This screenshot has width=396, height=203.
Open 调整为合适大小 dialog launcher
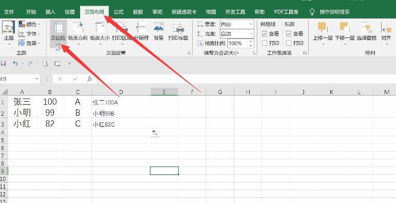(x=254, y=53)
